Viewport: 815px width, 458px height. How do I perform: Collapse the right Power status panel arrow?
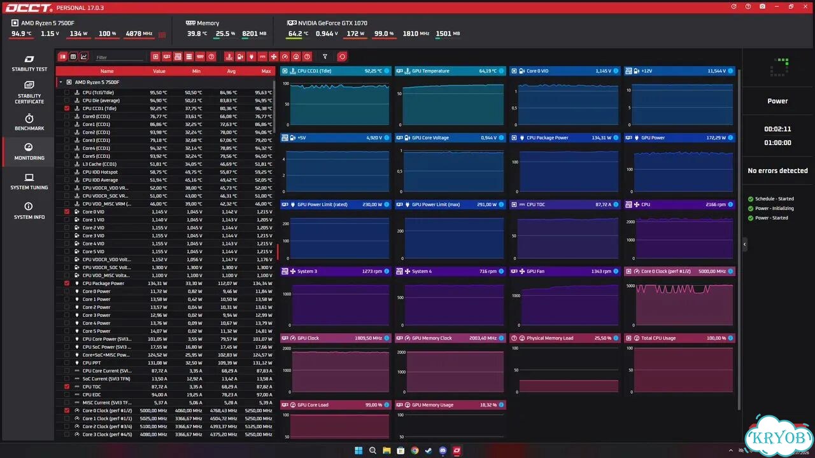744,244
